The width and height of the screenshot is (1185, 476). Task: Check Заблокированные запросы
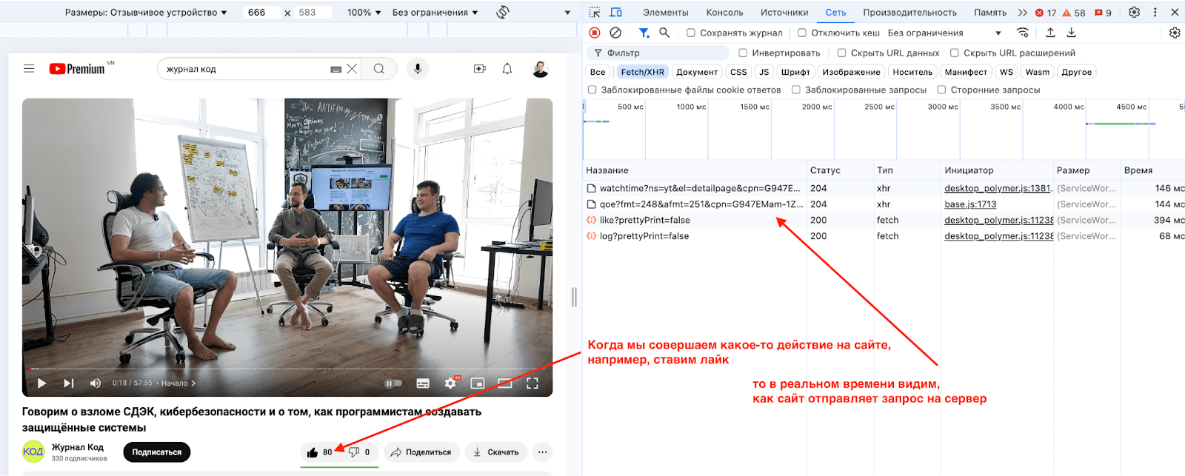click(x=796, y=90)
